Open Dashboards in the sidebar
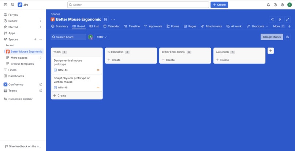 click(23, 76)
